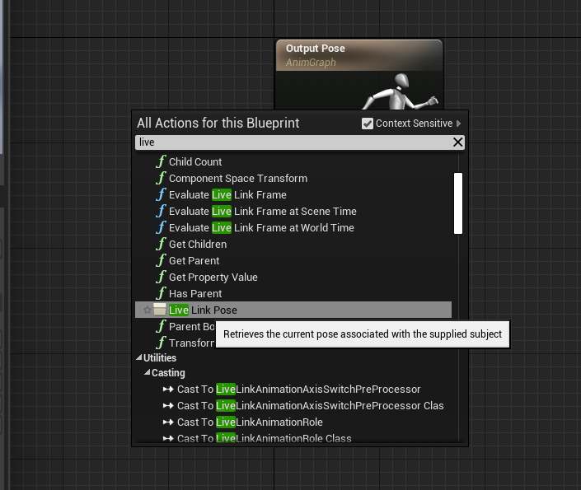Select the Parent Bo… function entry
Image resolution: width=581 pixels, height=490 pixels.
(191, 327)
